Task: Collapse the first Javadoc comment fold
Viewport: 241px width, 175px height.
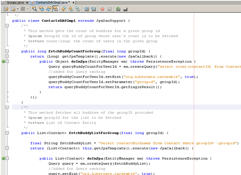Action: coord(7,26)
